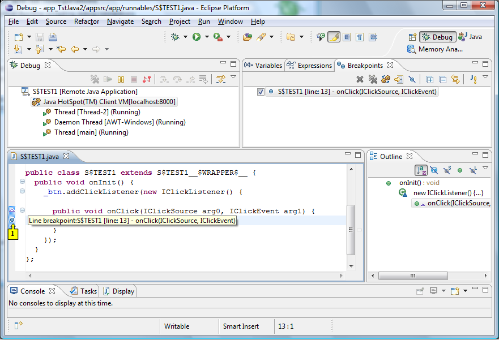The image size is (499, 340).
Task: Switch to the Variables tab
Action: (x=267, y=65)
